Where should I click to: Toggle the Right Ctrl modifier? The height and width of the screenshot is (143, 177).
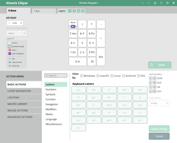coord(154,91)
